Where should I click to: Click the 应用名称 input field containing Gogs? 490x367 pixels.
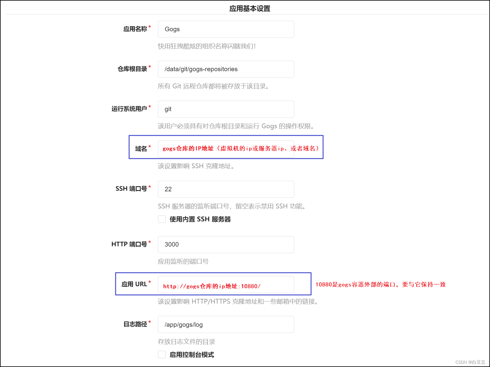(x=226, y=29)
